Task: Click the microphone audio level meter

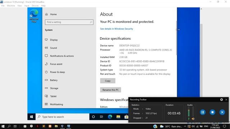Action: [x=189, y=112]
